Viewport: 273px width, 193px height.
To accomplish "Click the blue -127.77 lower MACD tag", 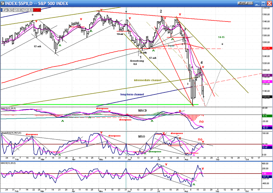I will [x=266, y=177].
